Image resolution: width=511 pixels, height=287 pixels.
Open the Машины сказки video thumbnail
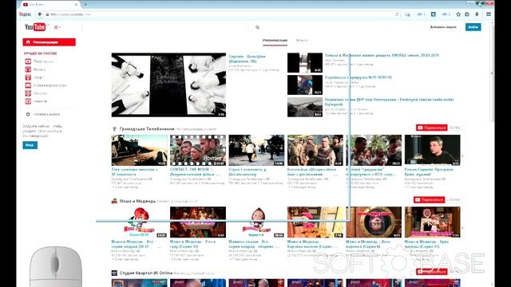[x=256, y=222]
